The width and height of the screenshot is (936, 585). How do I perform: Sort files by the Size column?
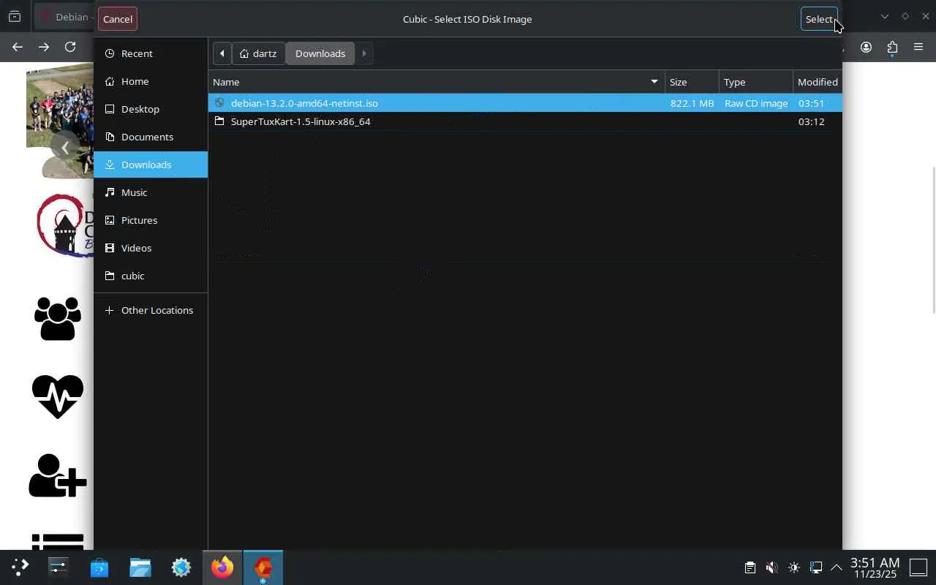692,82
